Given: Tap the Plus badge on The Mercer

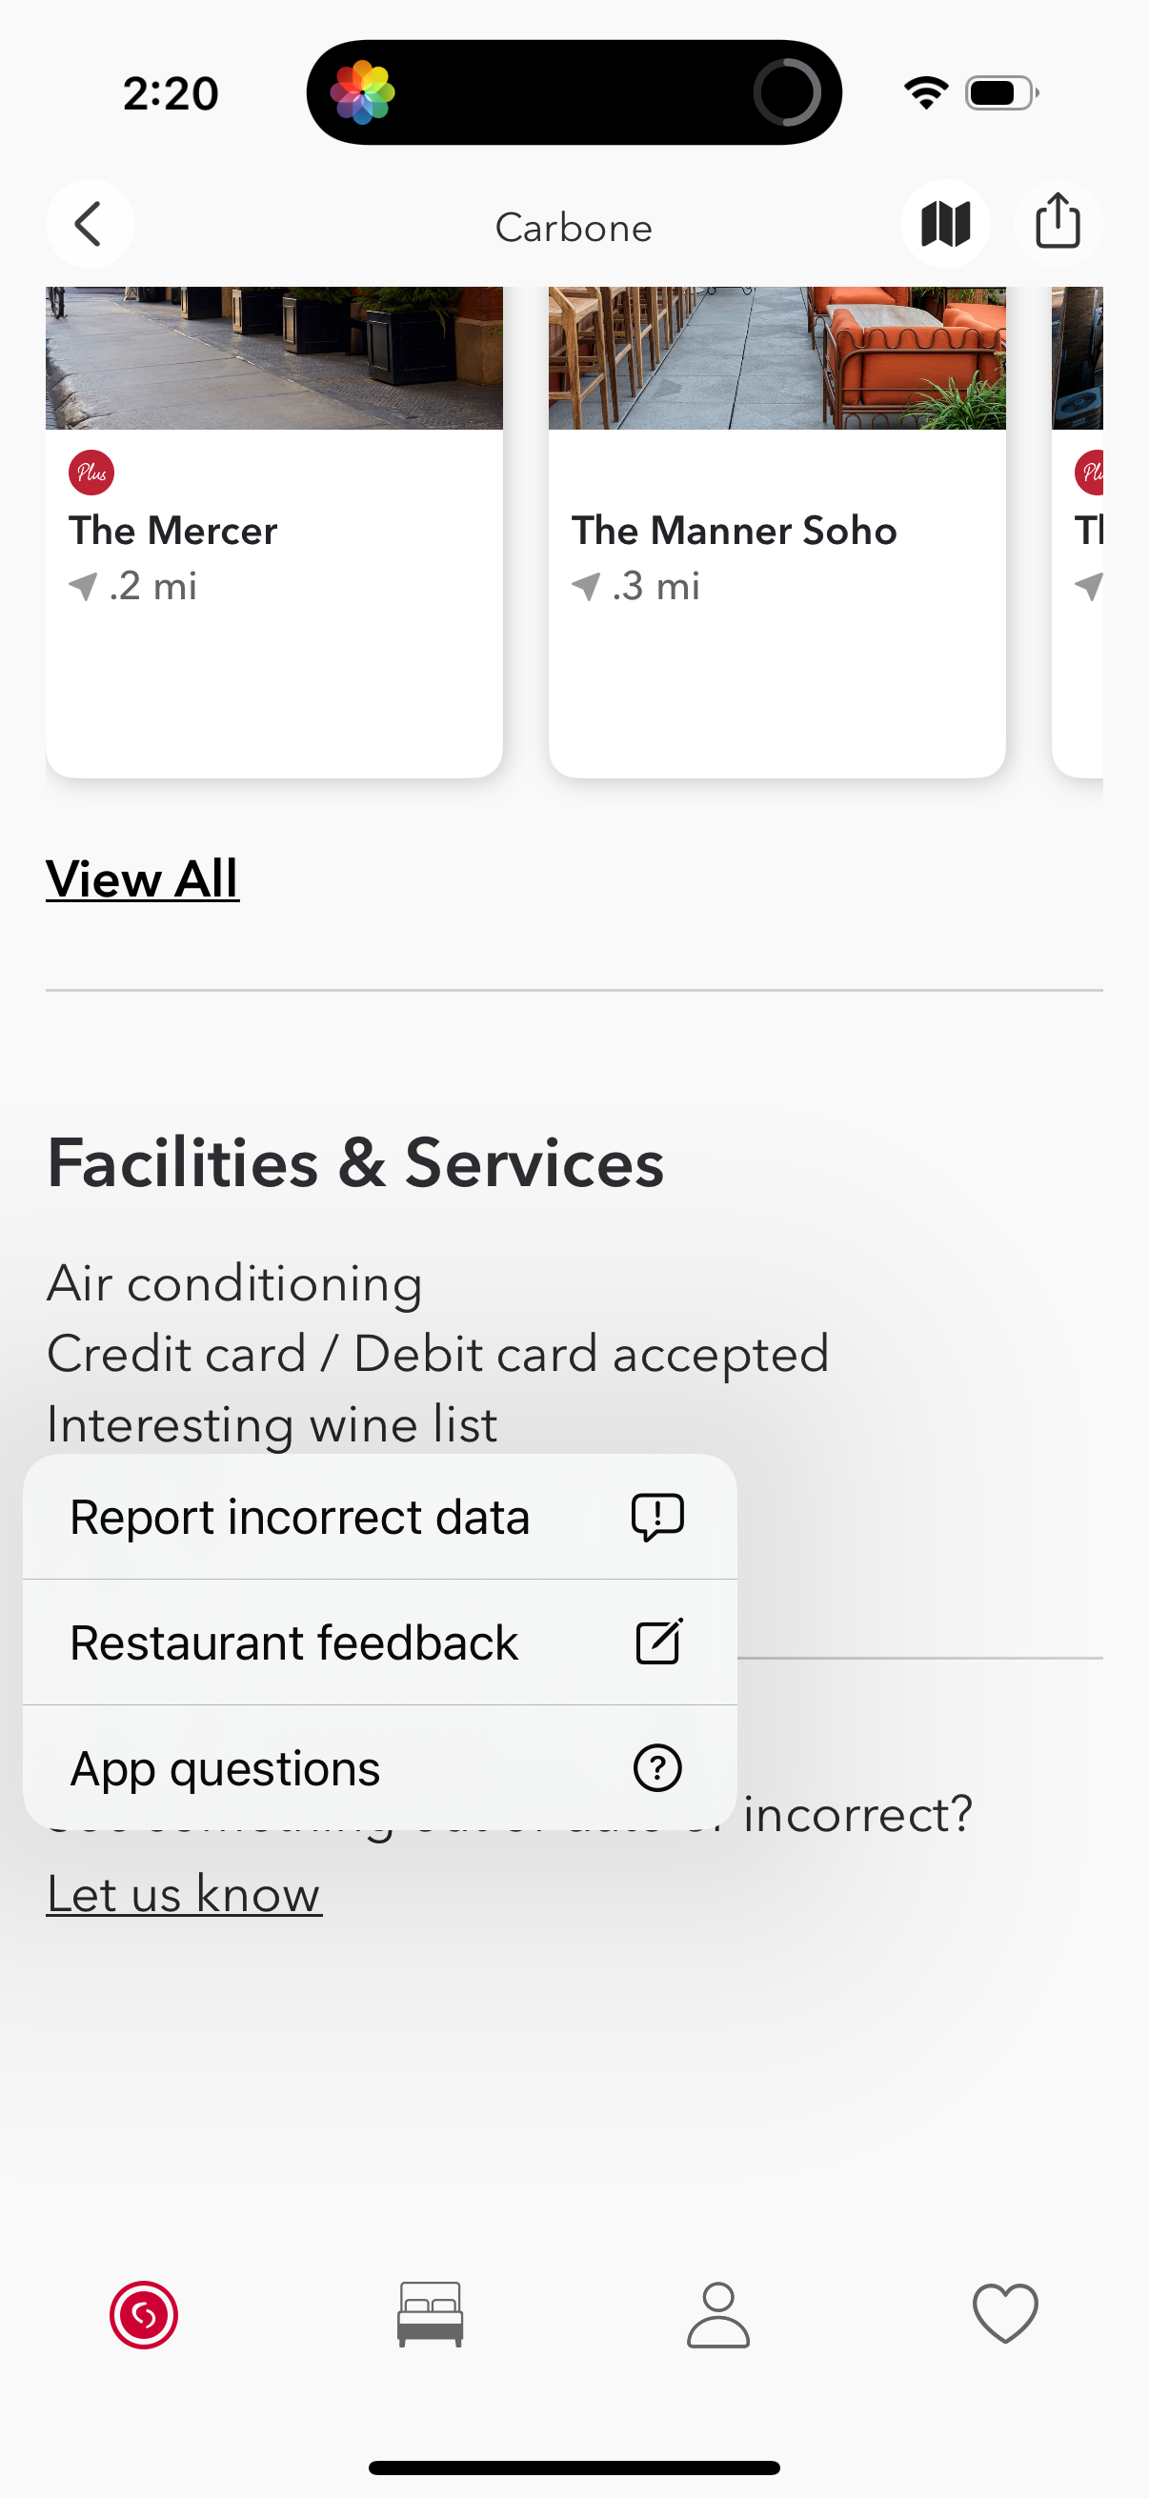Looking at the screenshot, I should [91, 473].
